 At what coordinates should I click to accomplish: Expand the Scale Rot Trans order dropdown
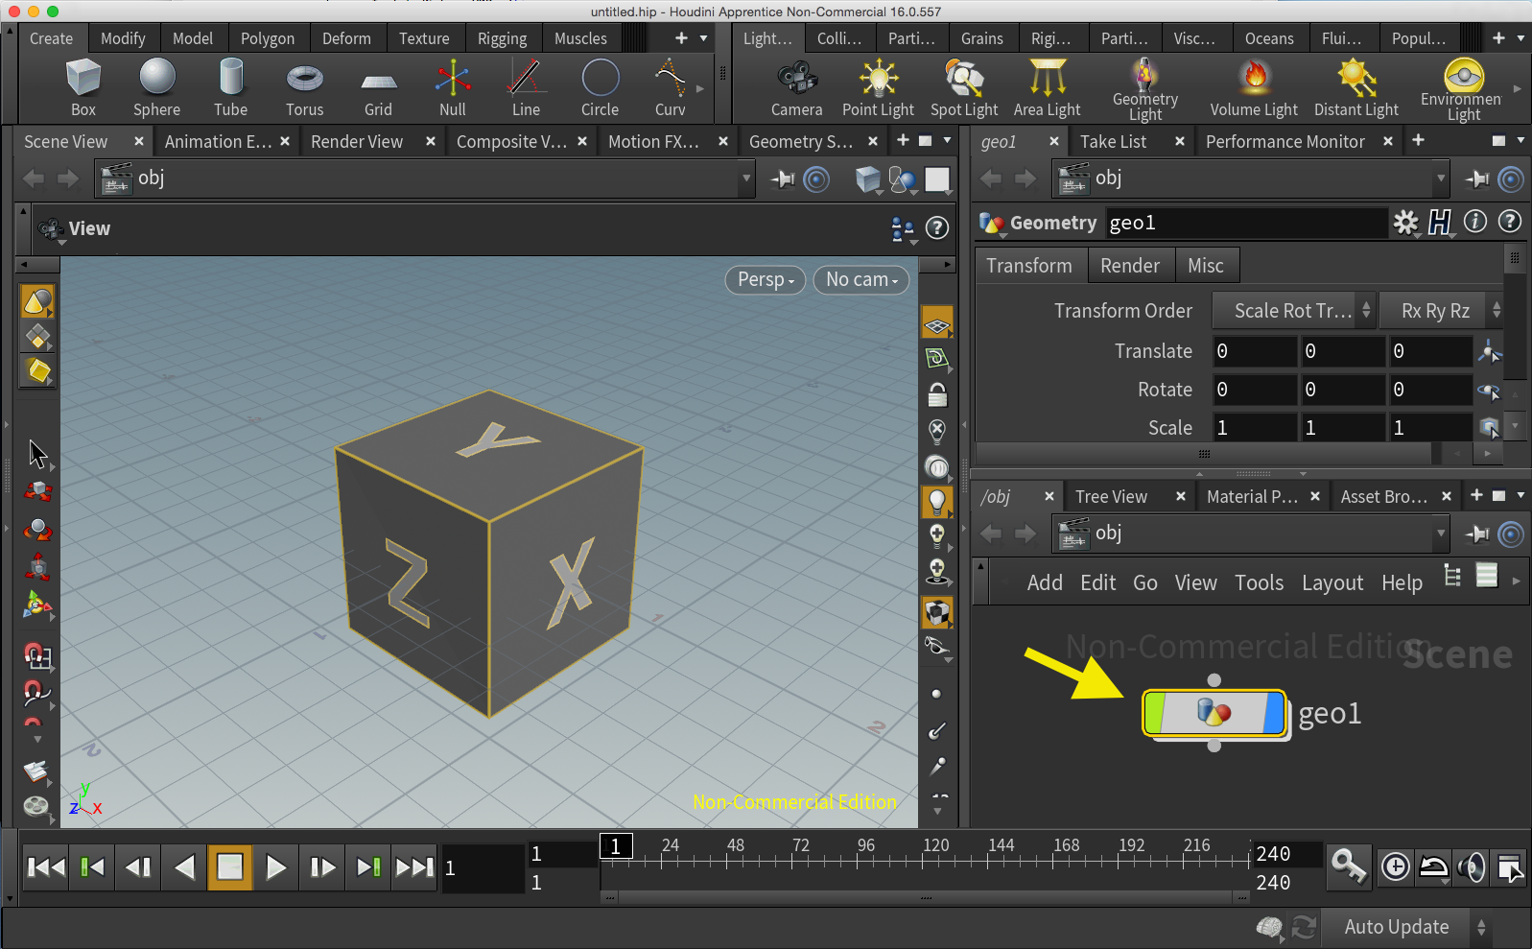tap(1293, 311)
